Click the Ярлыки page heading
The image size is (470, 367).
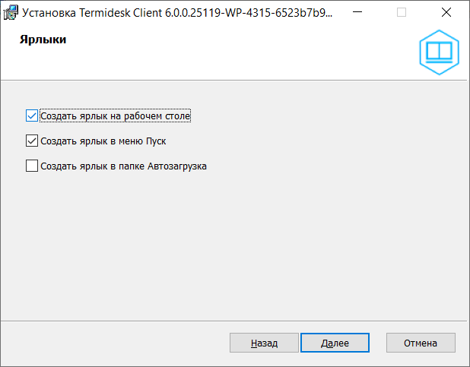pos(43,40)
